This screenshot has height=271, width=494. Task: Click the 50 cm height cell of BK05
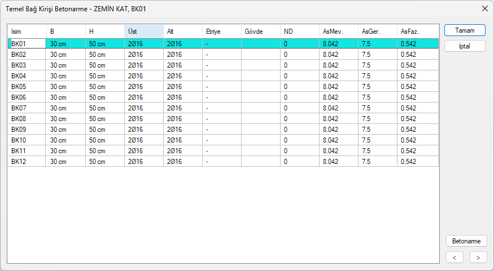coord(105,86)
